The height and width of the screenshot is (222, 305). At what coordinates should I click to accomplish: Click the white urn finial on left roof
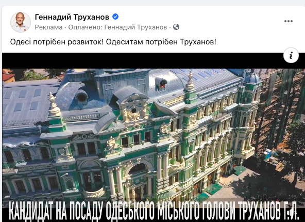(x=54, y=104)
